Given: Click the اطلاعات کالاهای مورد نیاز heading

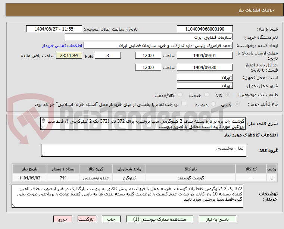Looking at the screenshot, I should pos(251,135).
